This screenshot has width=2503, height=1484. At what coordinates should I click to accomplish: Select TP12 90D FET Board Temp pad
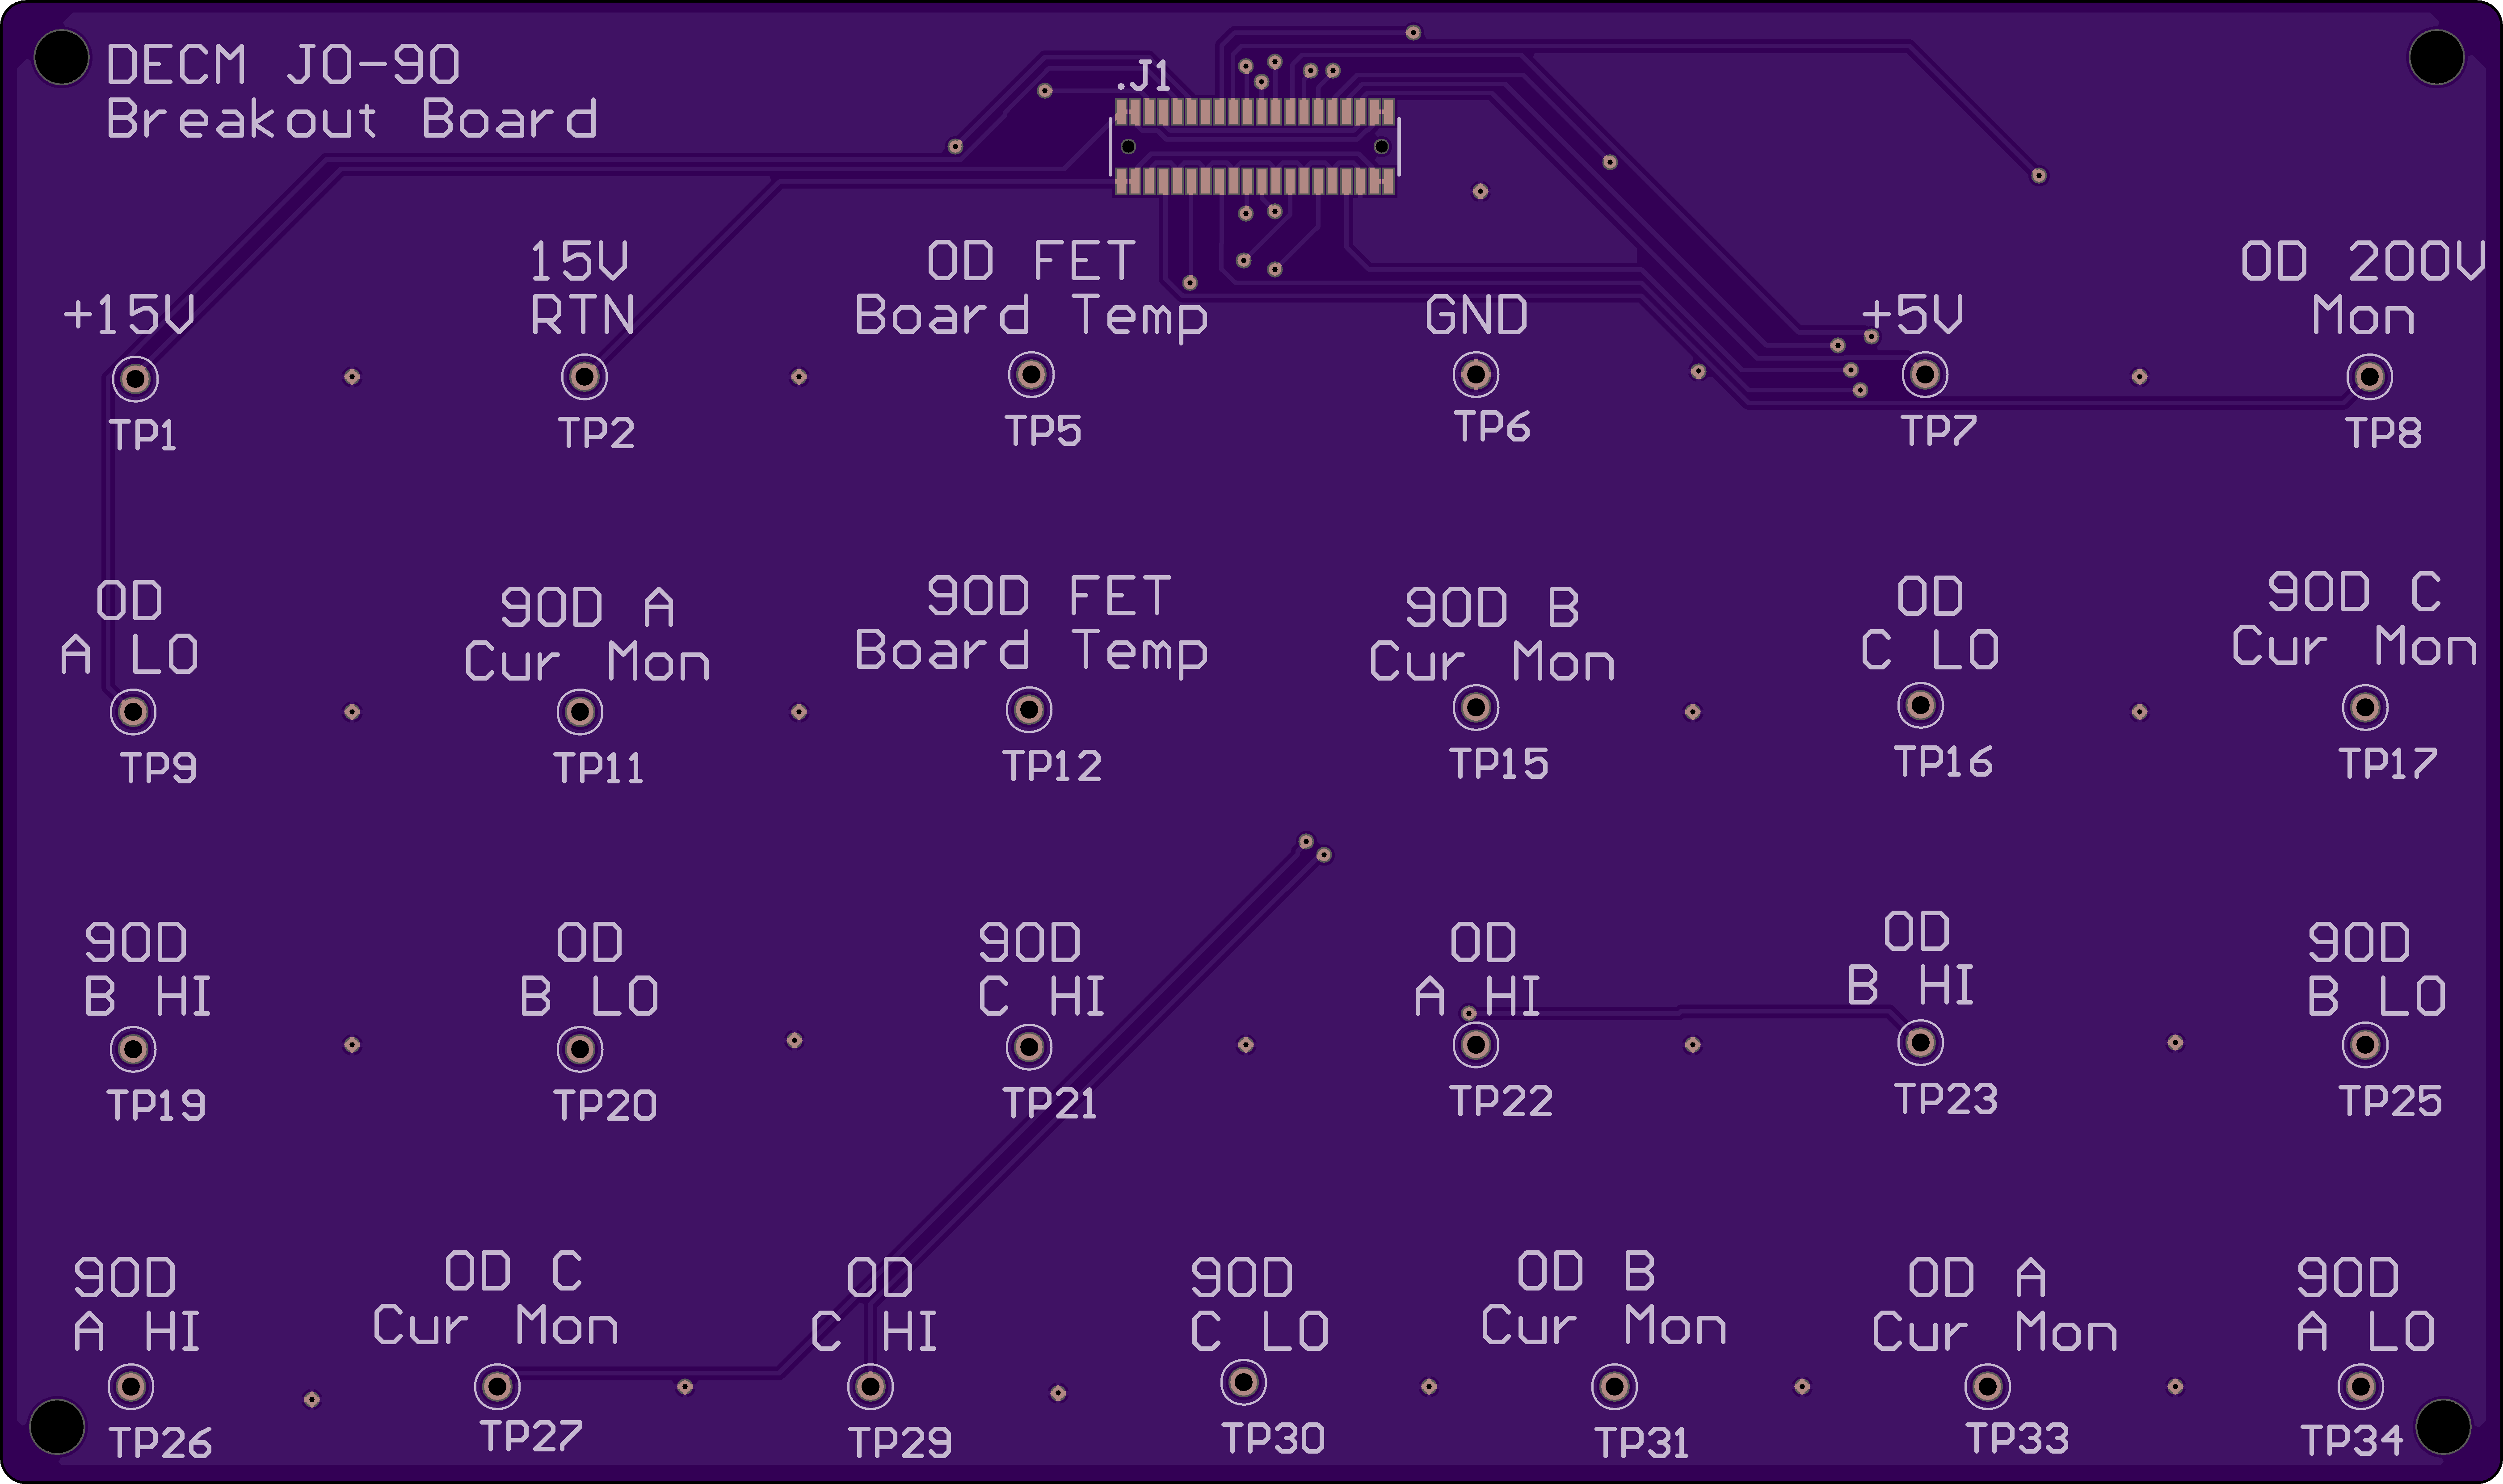(x=1029, y=710)
